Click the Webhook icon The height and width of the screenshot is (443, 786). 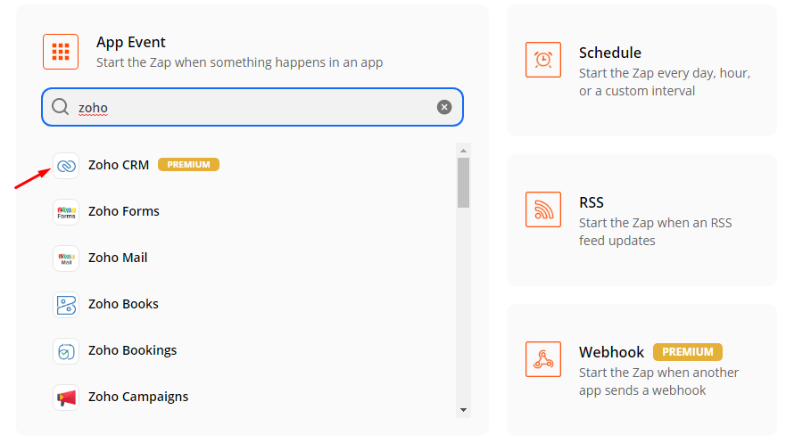tap(543, 359)
